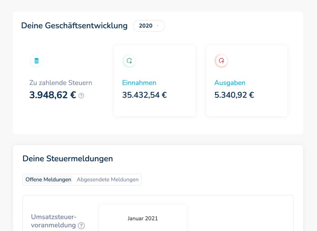317x231 pixels.
Task: Click the Umsatzsteuervoranmeldung label
Action: coord(54,221)
